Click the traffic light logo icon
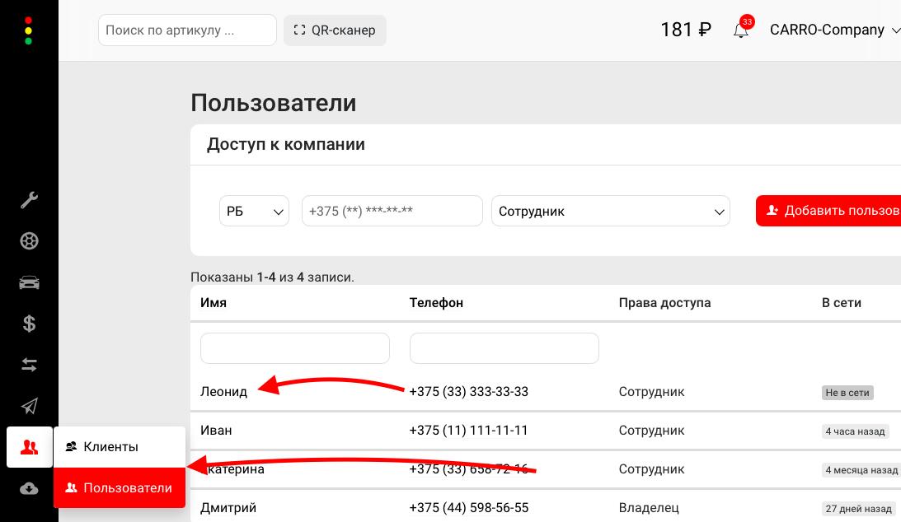The image size is (901, 522). click(28, 31)
